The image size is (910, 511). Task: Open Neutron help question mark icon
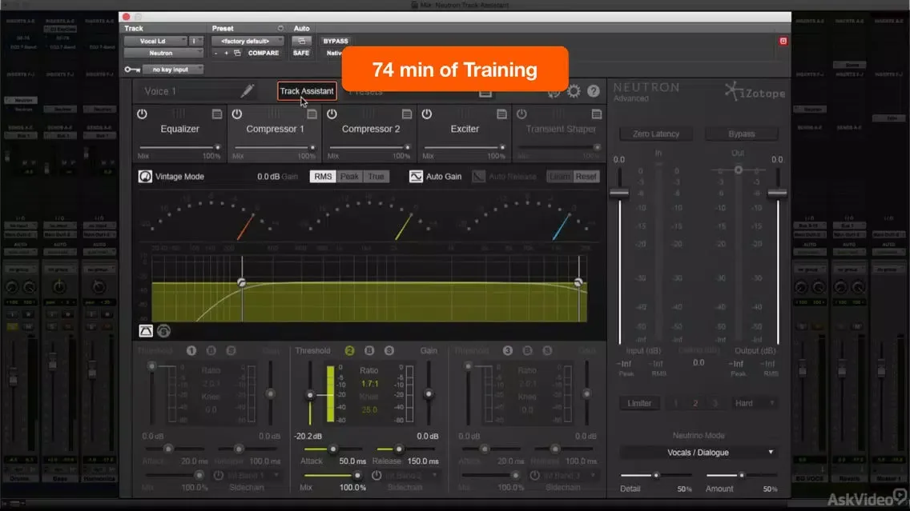click(593, 91)
